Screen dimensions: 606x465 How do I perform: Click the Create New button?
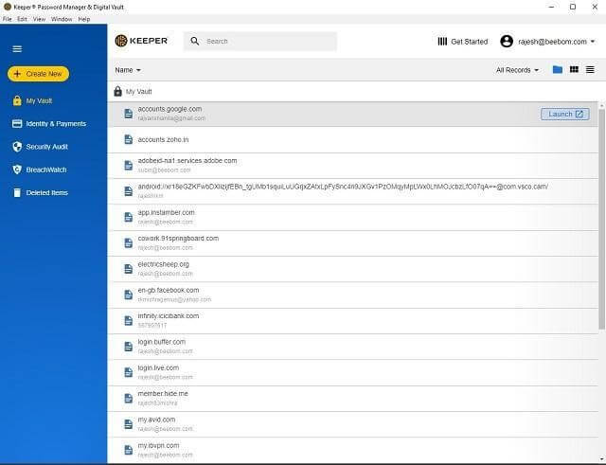[38, 74]
